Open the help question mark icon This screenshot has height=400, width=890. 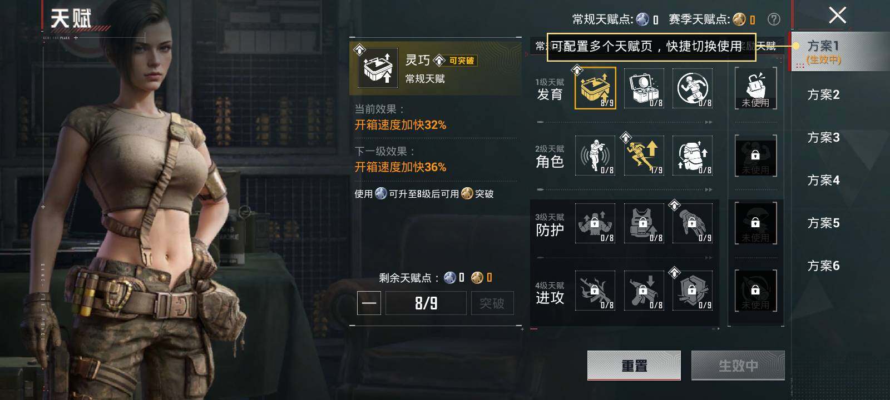(774, 19)
